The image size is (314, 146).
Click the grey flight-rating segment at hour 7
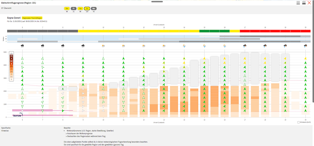[42, 31]
